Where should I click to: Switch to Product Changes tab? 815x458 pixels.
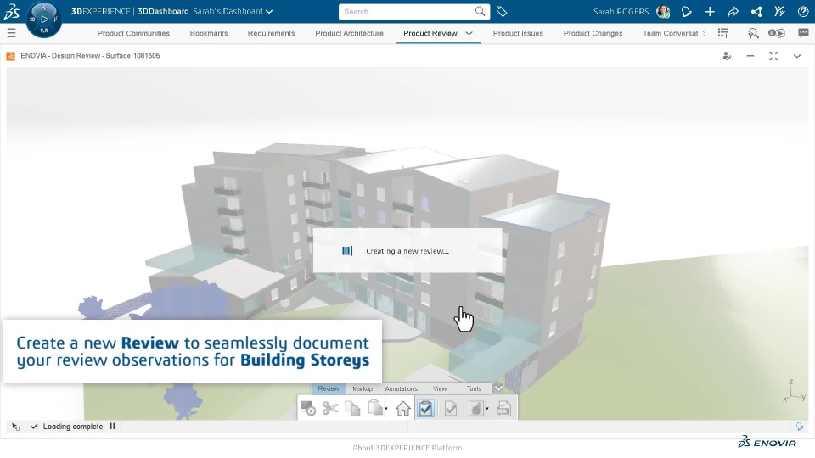(x=593, y=33)
